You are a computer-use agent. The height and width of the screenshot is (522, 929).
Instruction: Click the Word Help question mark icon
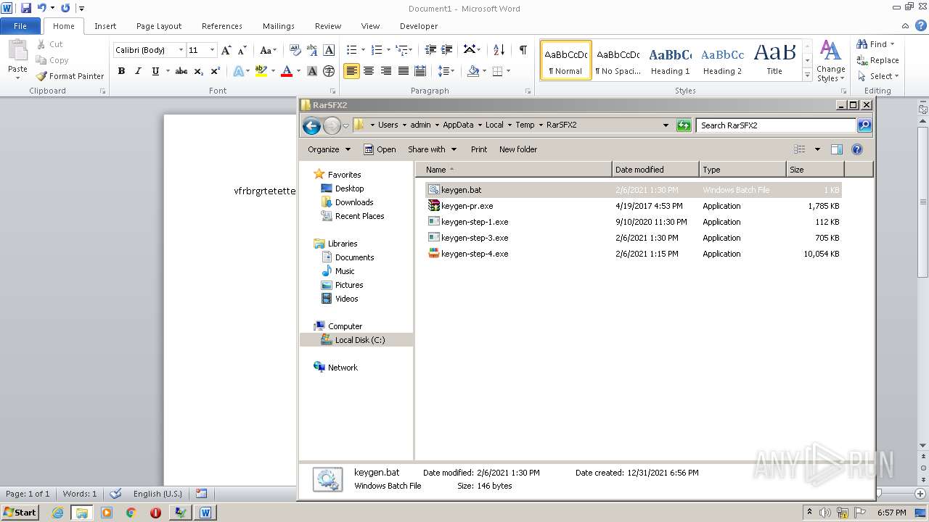[922, 25]
